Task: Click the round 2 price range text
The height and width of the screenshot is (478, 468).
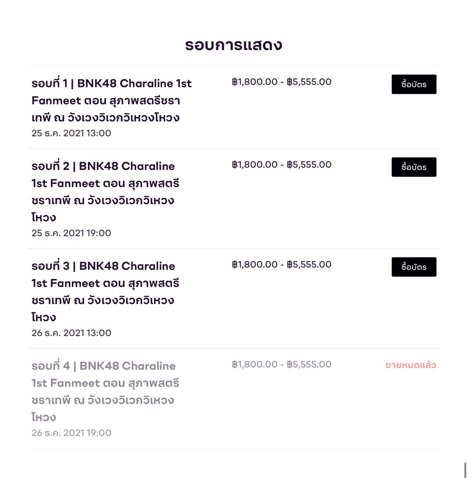Action: (x=281, y=165)
